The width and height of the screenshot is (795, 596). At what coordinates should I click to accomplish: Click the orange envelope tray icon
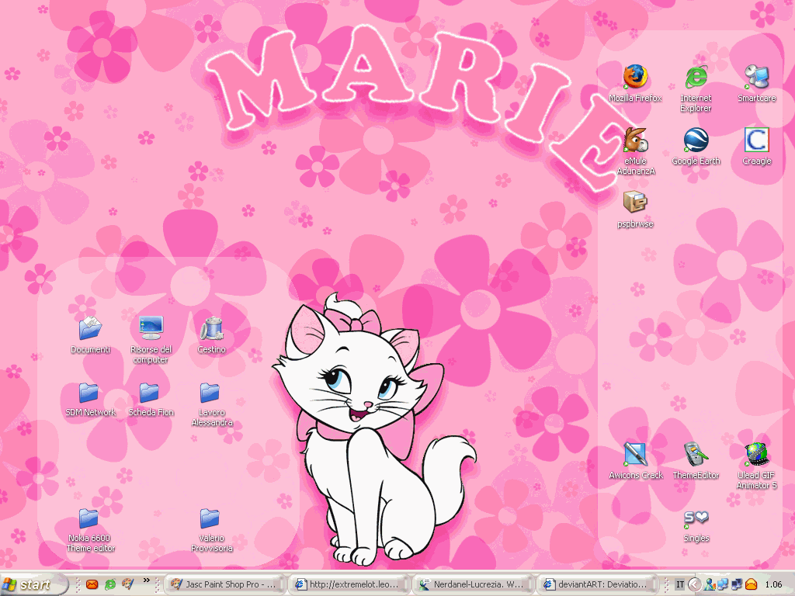click(x=752, y=584)
